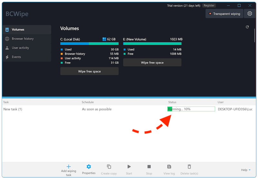Click the Running 10% progress bar
Viewport: 258px width, 178px height.
click(x=191, y=109)
